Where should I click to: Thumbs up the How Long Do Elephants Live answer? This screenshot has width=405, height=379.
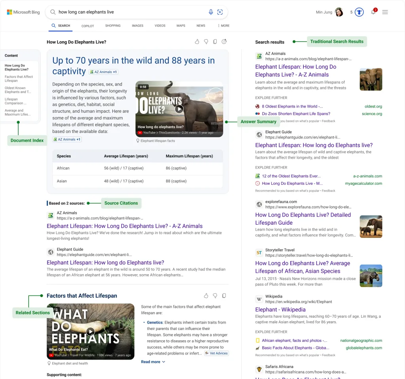coord(197,42)
